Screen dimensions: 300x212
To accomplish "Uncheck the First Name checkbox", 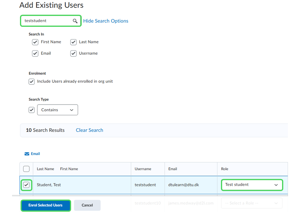I will 35,42.
